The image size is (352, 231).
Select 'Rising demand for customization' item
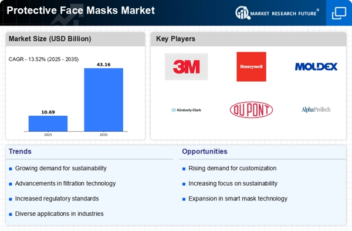click(232, 168)
